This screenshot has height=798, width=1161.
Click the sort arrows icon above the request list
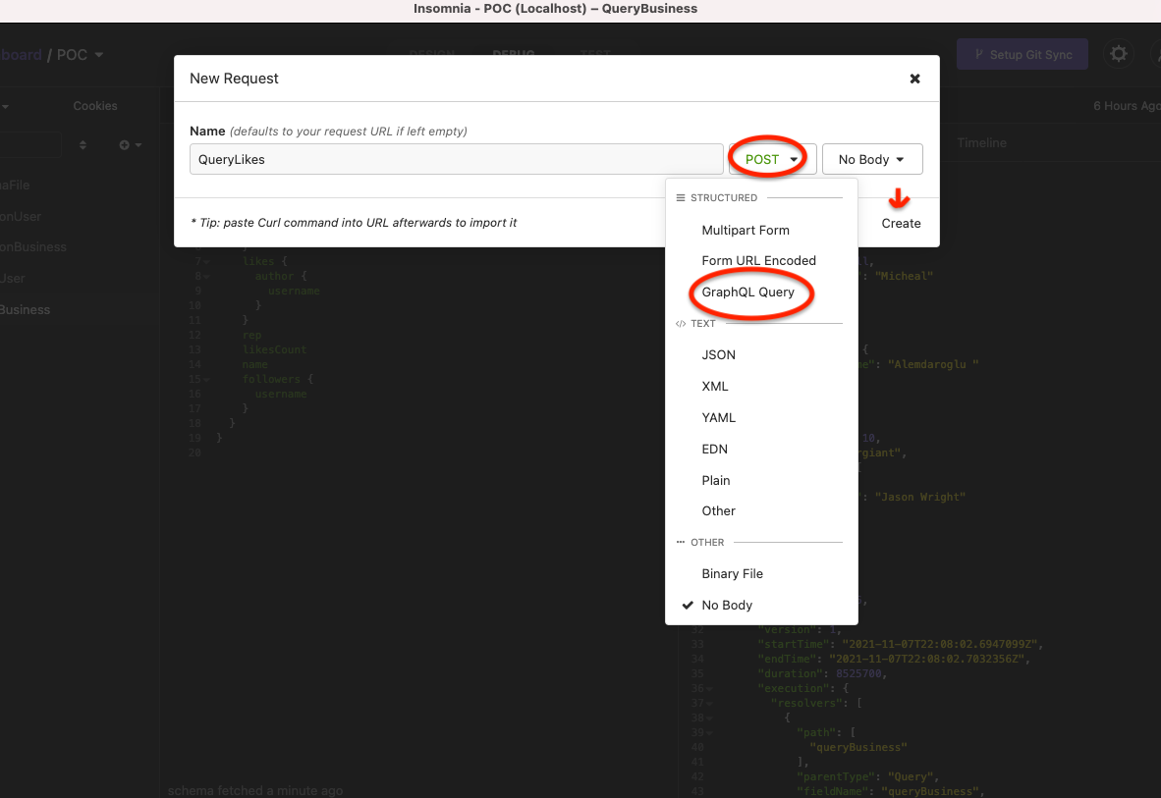[x=83, y=144]
